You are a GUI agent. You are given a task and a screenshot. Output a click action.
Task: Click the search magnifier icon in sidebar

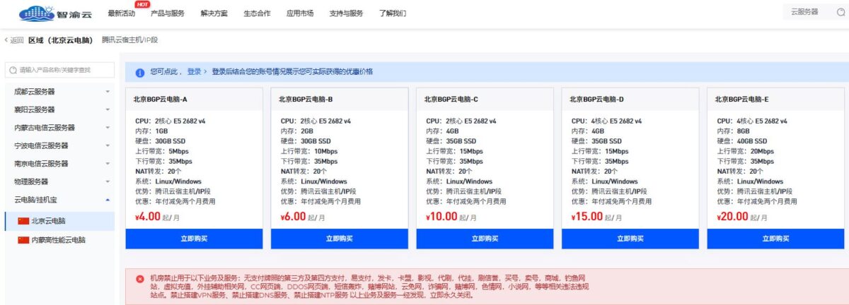click(x=13, y=70)
